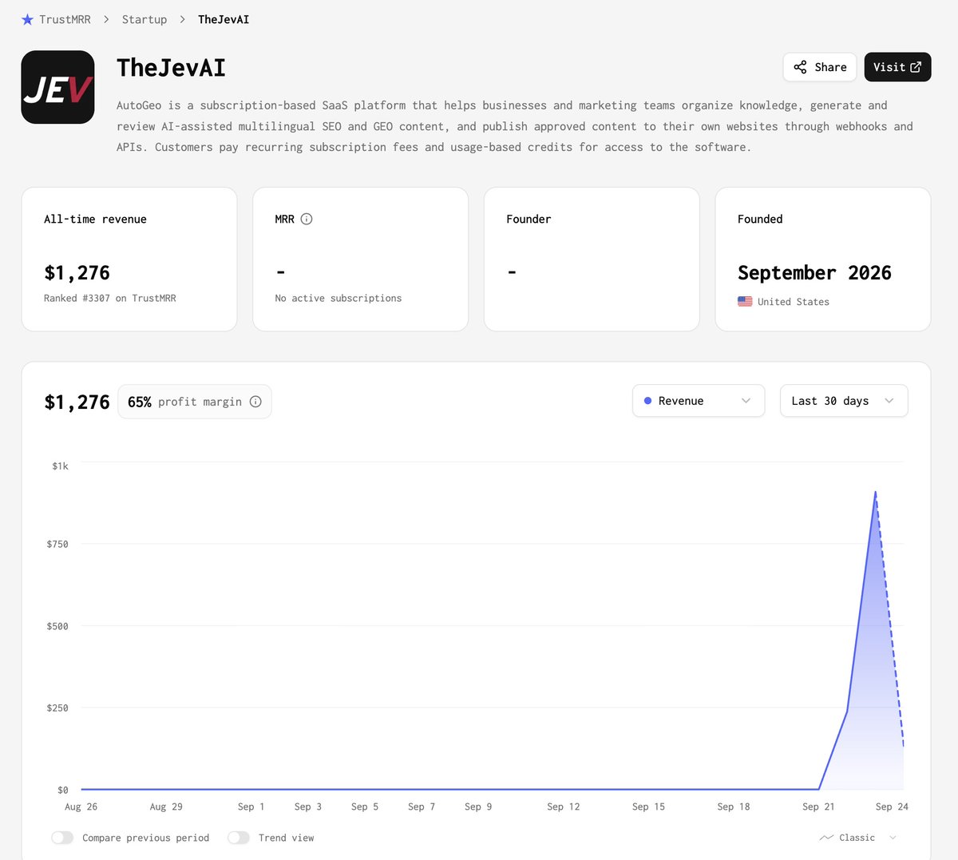This screenshot has width=958, height=860.
Task: Open the Revenue metric dropdown
Action: (699, 401)
